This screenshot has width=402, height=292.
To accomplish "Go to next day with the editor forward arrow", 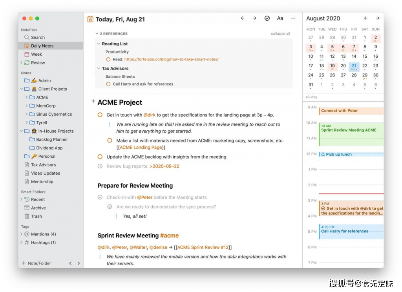I will click(x=254, y=18).
